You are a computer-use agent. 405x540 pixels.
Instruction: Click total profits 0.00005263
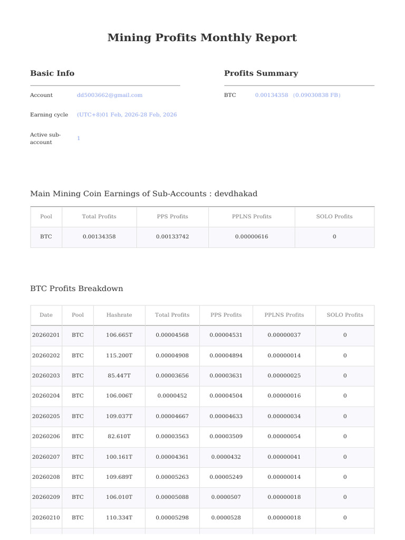172,477
